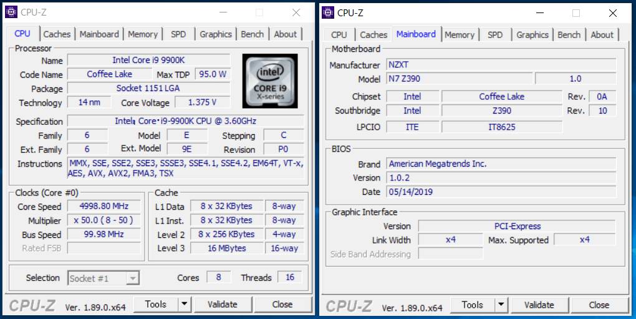The width and height of the screenshot is (636, 319).
Task: Click the Multiplier value 'x 50.0 ( 8 - 50 )'
Action: tap(104, 220)
